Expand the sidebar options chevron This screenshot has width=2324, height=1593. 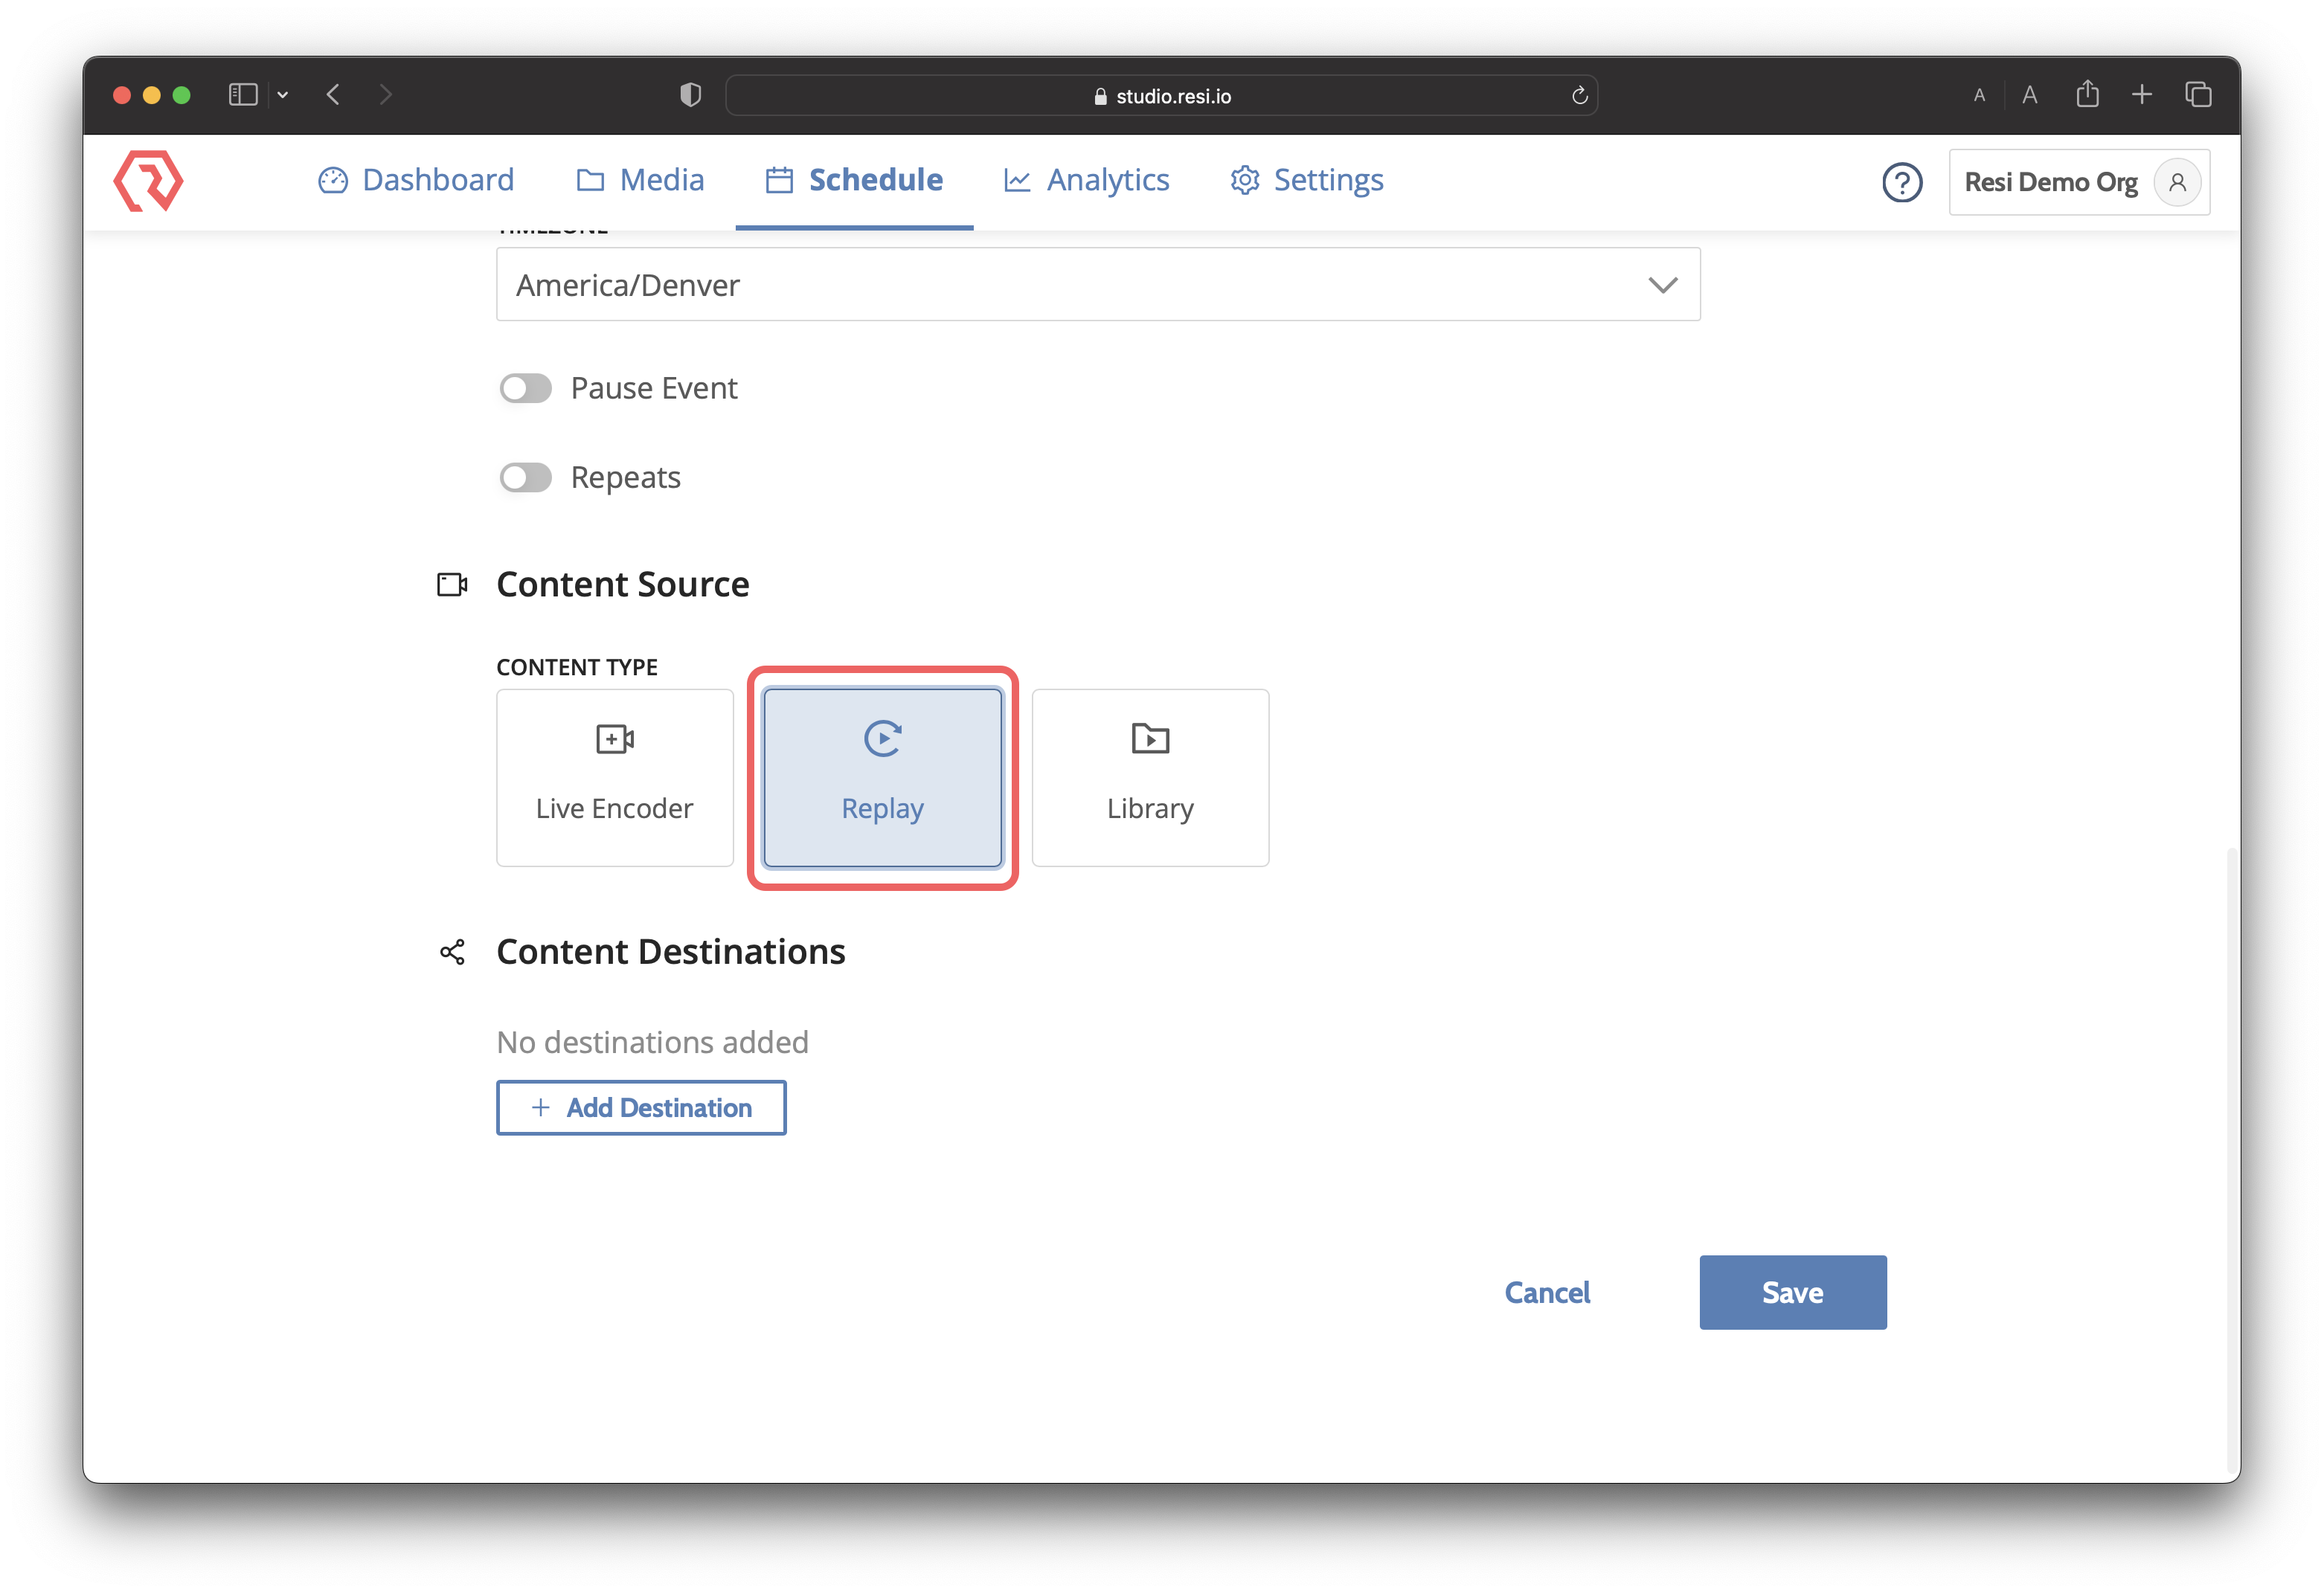[283, 95]
